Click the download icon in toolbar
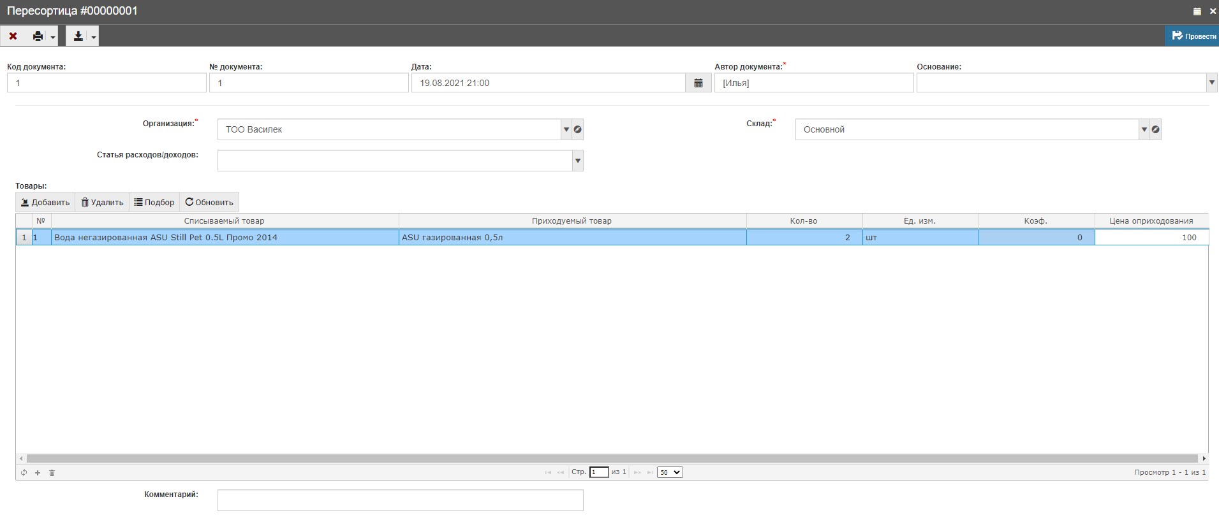The width and height of the screenshot is (1219, 520). pyautogui.click(x=78, y=36)
